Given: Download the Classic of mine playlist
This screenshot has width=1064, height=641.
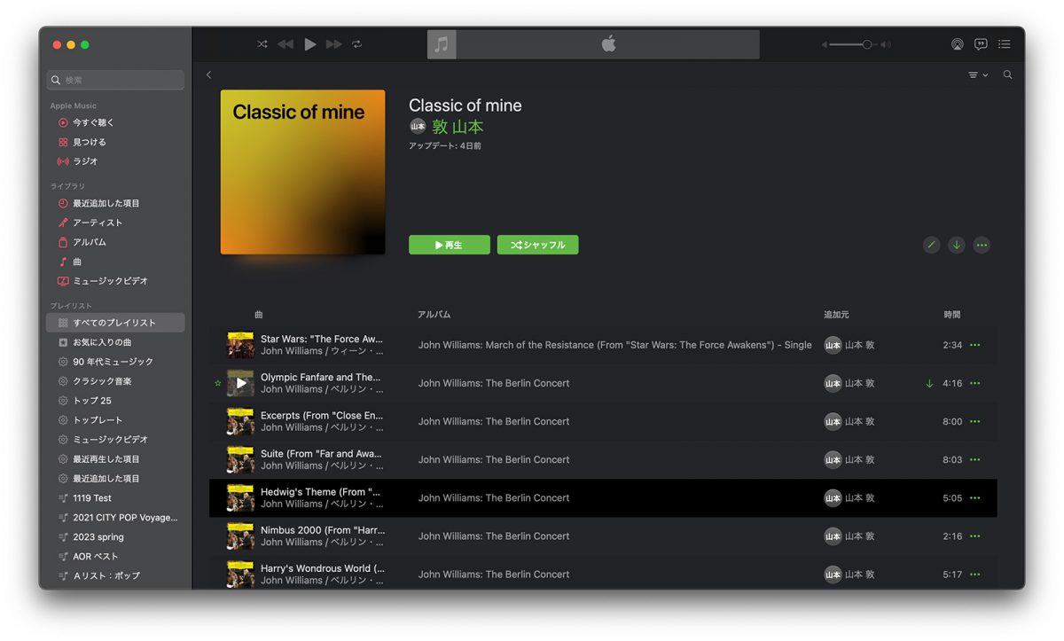Looking at the screenshot, I should tap(956, 245).
